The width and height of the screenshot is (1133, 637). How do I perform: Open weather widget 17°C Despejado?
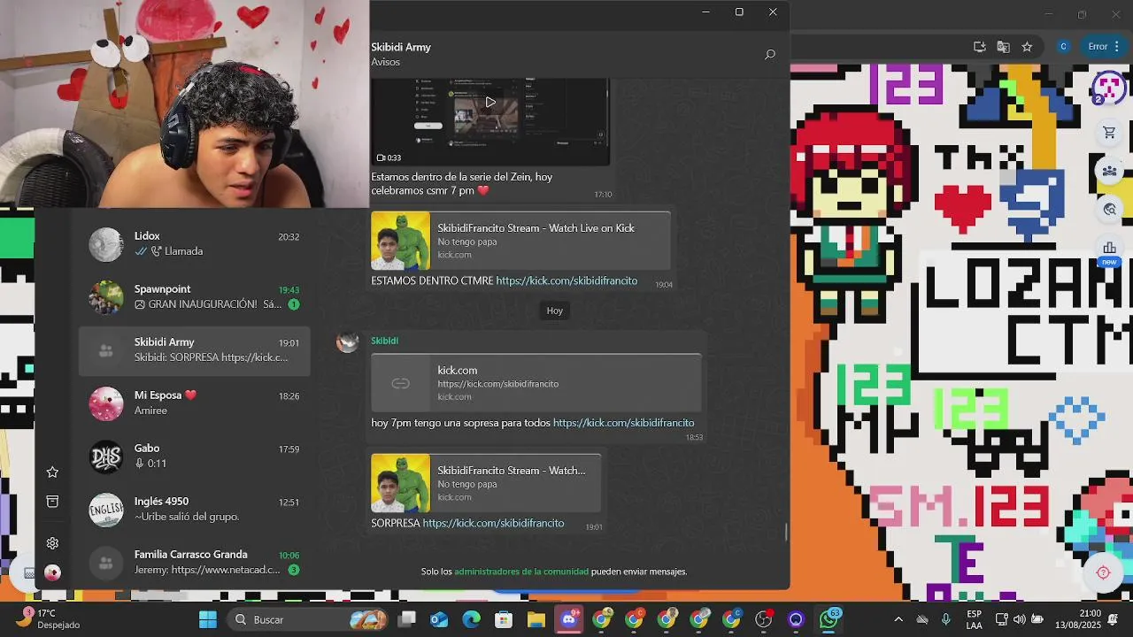click(x=50, y=618)
